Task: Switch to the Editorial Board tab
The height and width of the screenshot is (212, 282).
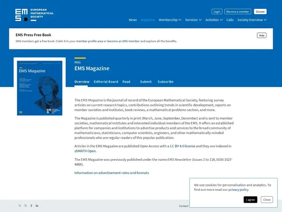Action: [x=106, y=82]
